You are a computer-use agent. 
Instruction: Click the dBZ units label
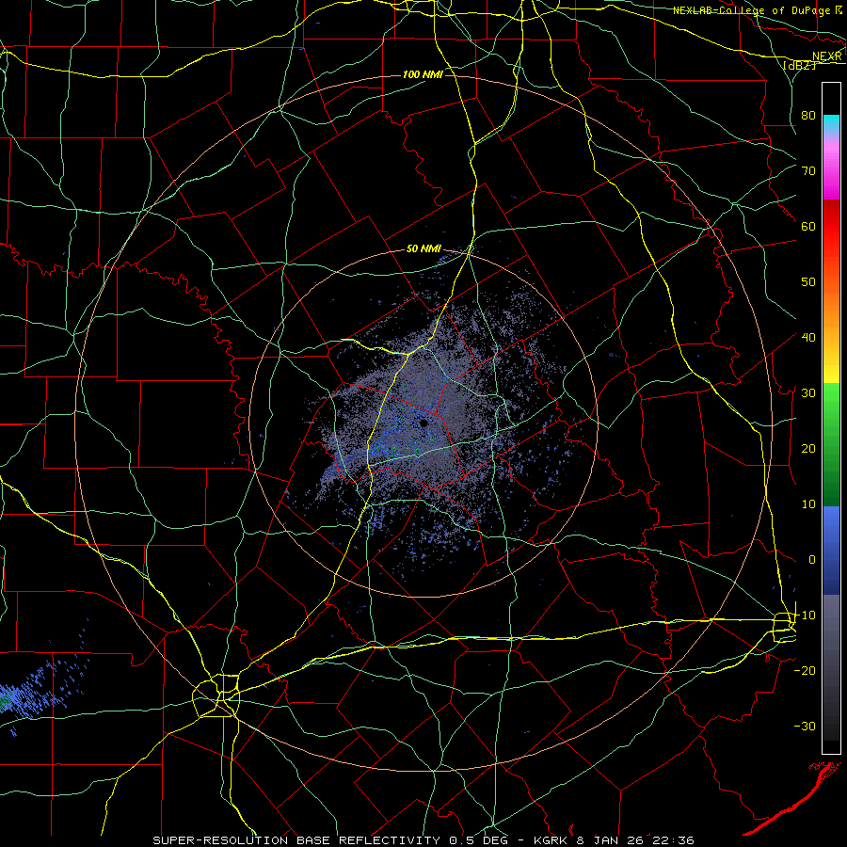(799, 65)
